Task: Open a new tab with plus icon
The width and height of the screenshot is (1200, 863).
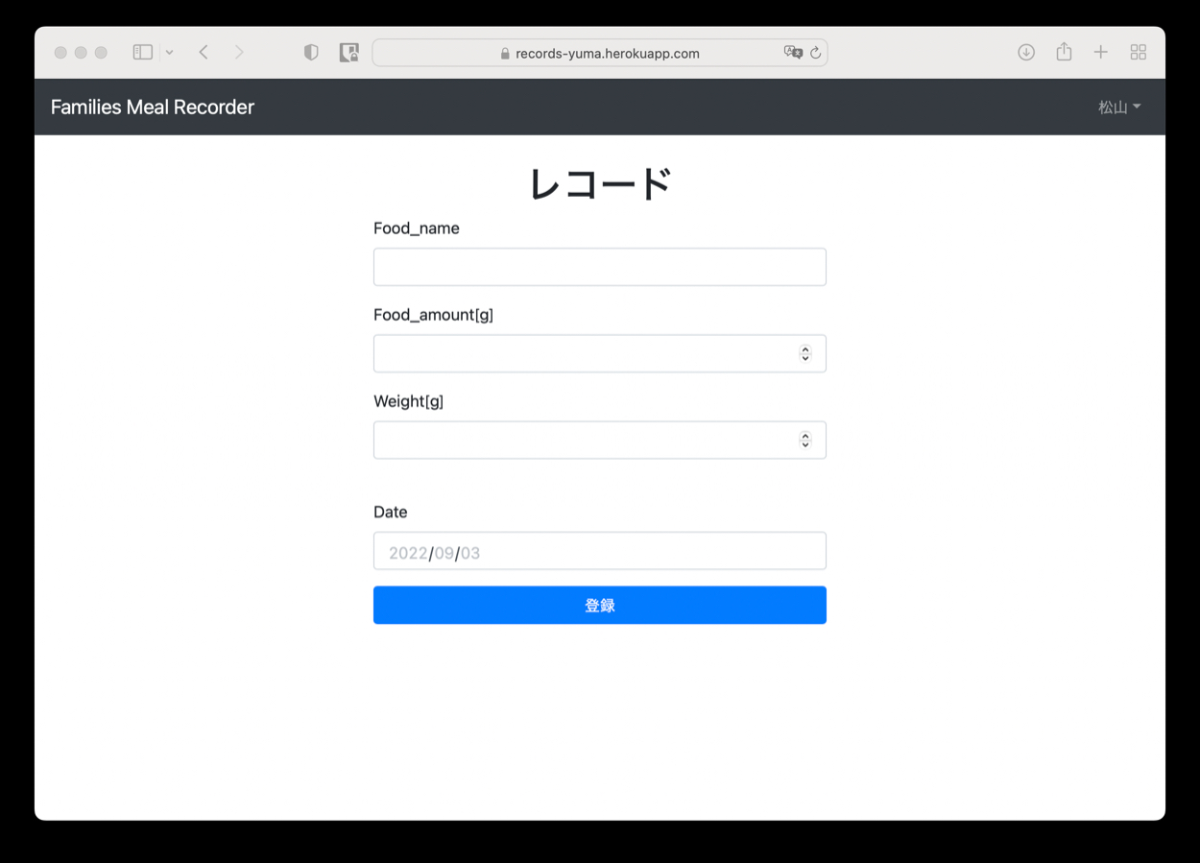Action: click(1101, 53)
